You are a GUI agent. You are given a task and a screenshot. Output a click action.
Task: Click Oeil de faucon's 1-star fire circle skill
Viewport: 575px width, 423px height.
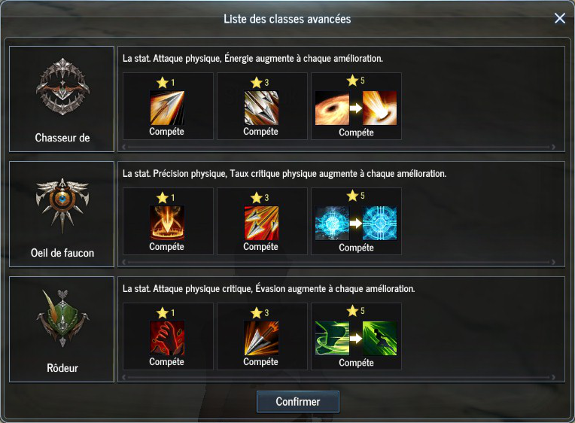click(x=167, y=223)
